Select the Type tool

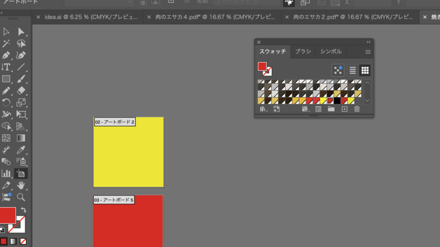[7, 67]
